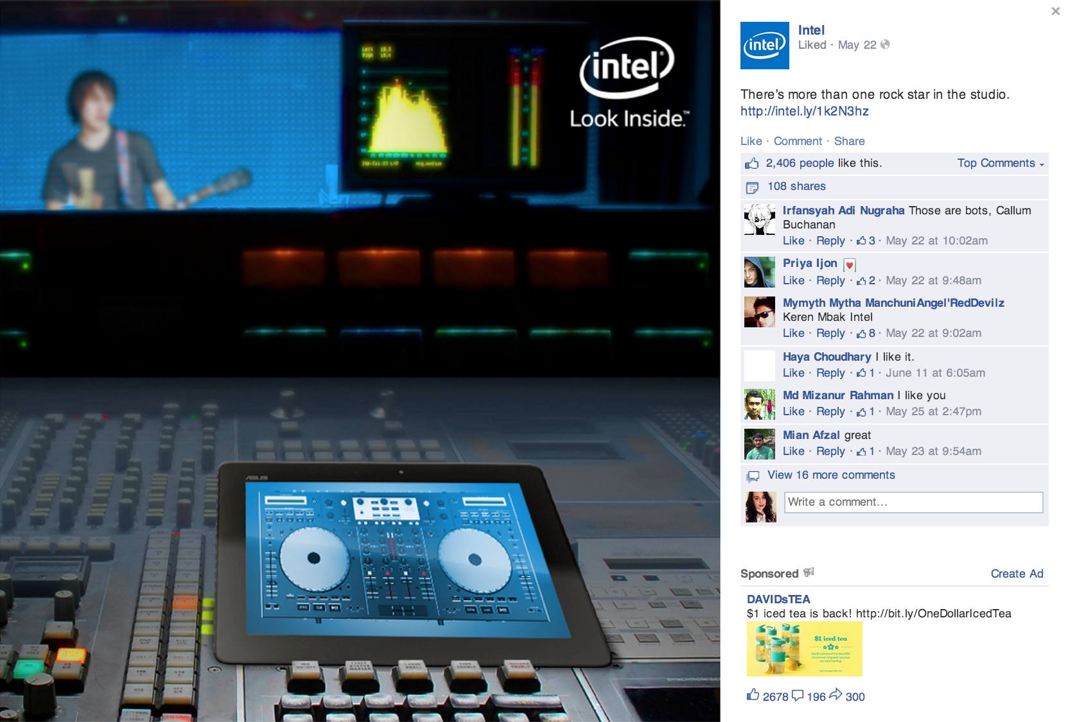Screen dimensions: 1068x722
Task: Like Mian Afzal's great comment
Action: point(793,451)
